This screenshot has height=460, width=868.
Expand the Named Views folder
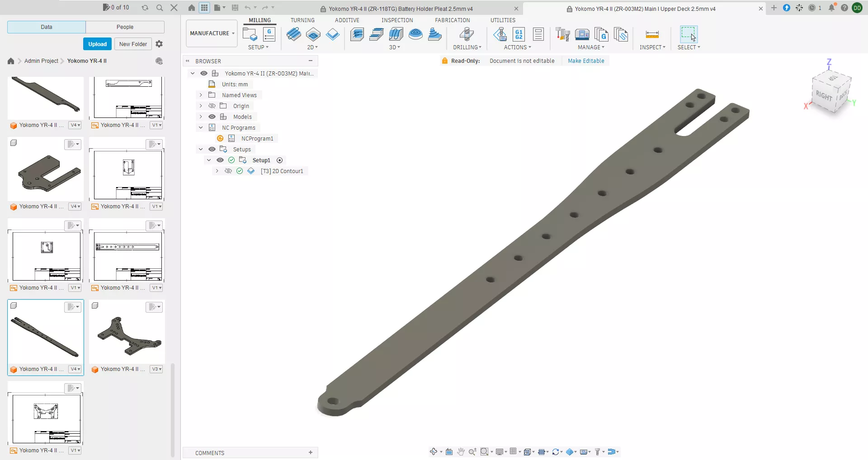(x=201, y=95)
